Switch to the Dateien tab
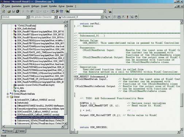This screenshot has height=137, width=184. pos(20,131)
